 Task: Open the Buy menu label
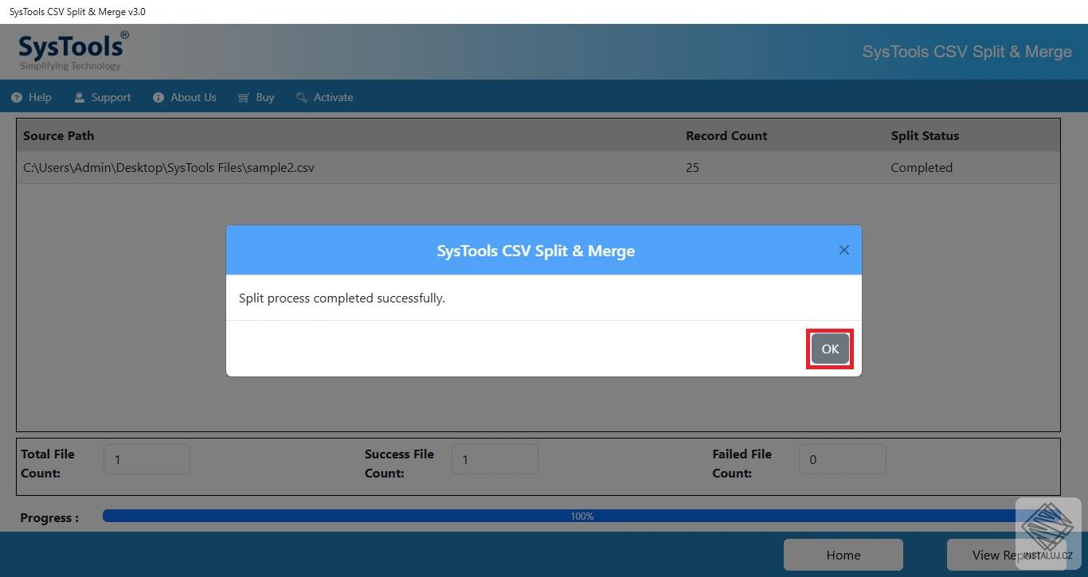coord(265,97)
